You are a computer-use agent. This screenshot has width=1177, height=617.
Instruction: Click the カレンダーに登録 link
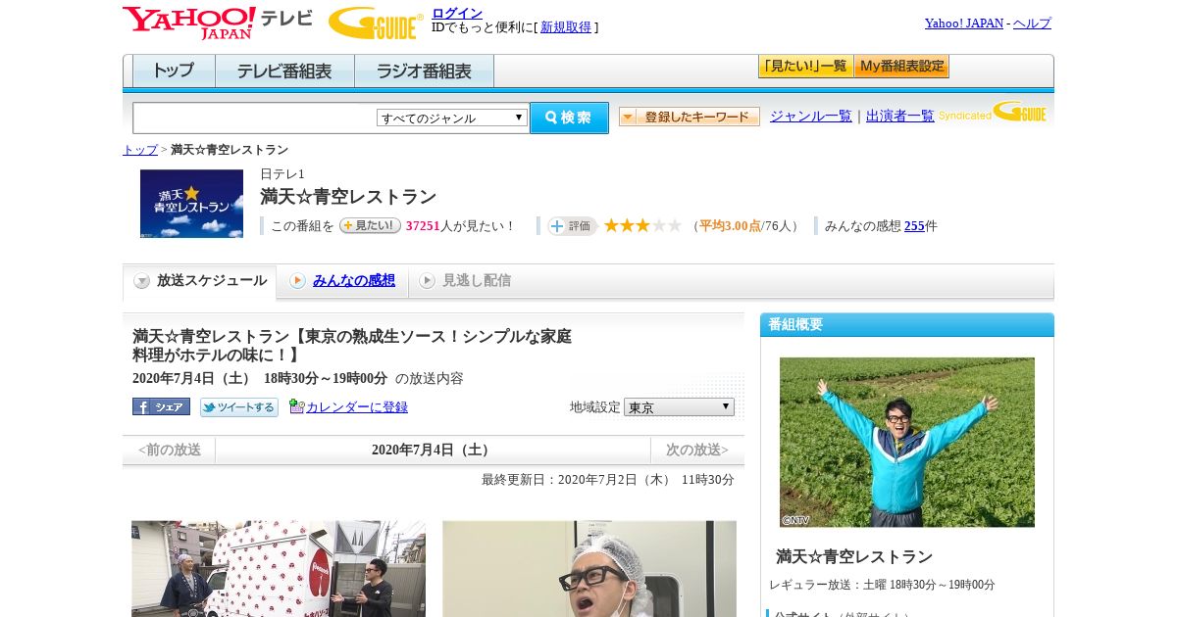357,407
